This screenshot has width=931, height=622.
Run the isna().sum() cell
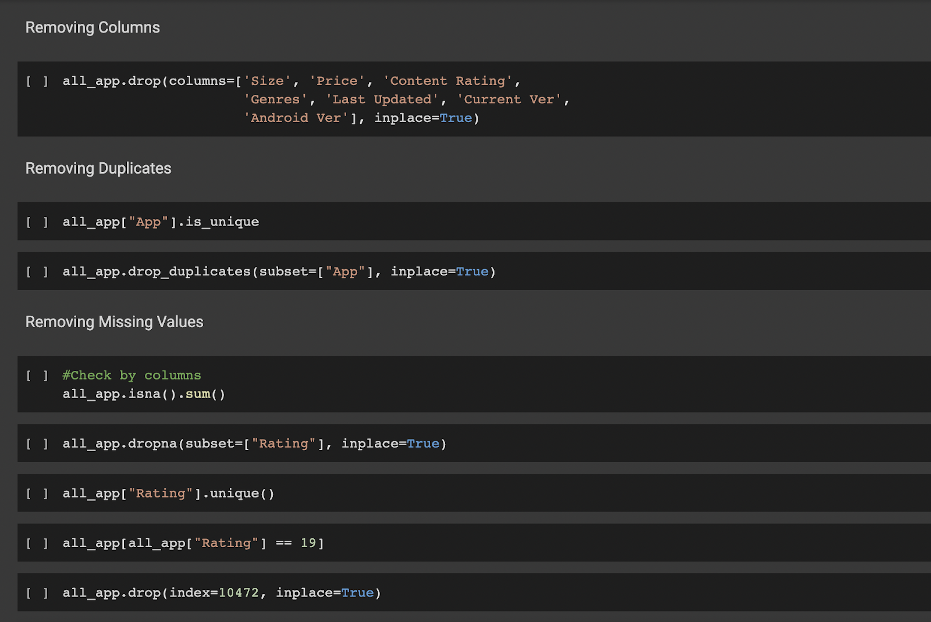coord(37,376)
